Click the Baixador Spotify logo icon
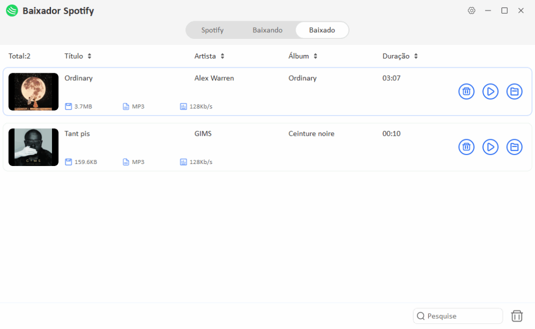Image resolution: width=535 pixels, height=329 pixels. (x=12, y=11)
